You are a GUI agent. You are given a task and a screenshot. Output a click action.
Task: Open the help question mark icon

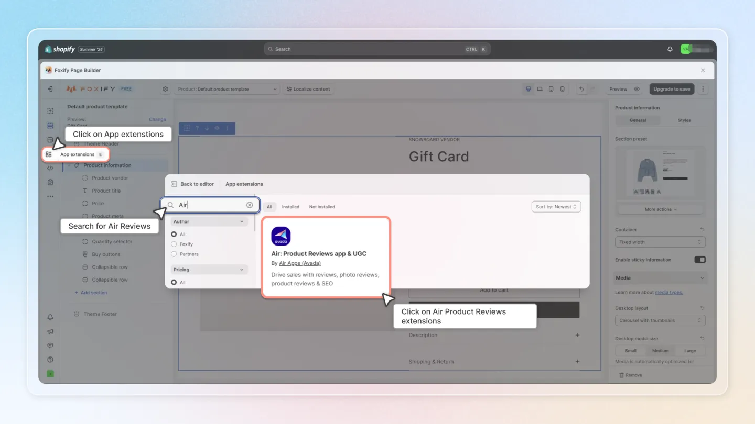pos(50,360)
